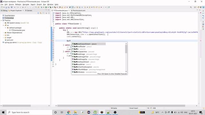Collapse the (default package) node
This screenshot has height=115, width=205.
tap(5, 28)
